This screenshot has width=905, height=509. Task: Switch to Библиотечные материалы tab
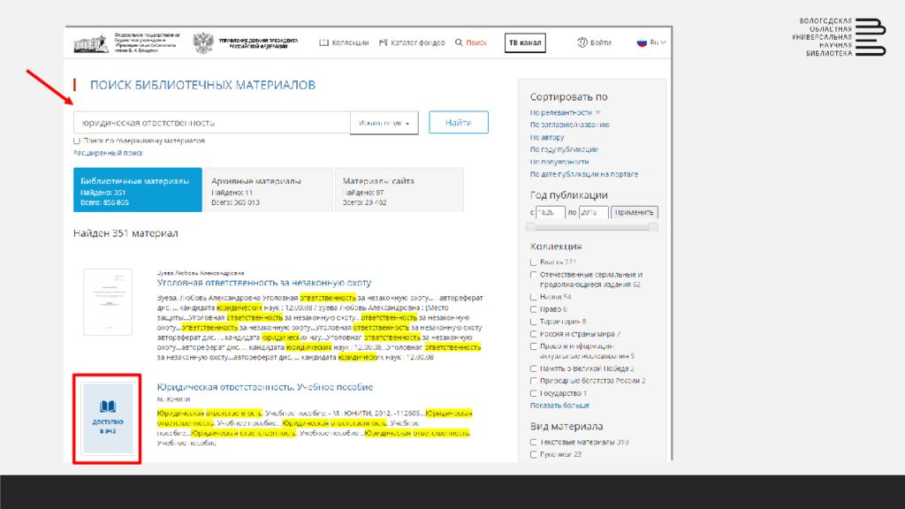click(x=137, y=190)
